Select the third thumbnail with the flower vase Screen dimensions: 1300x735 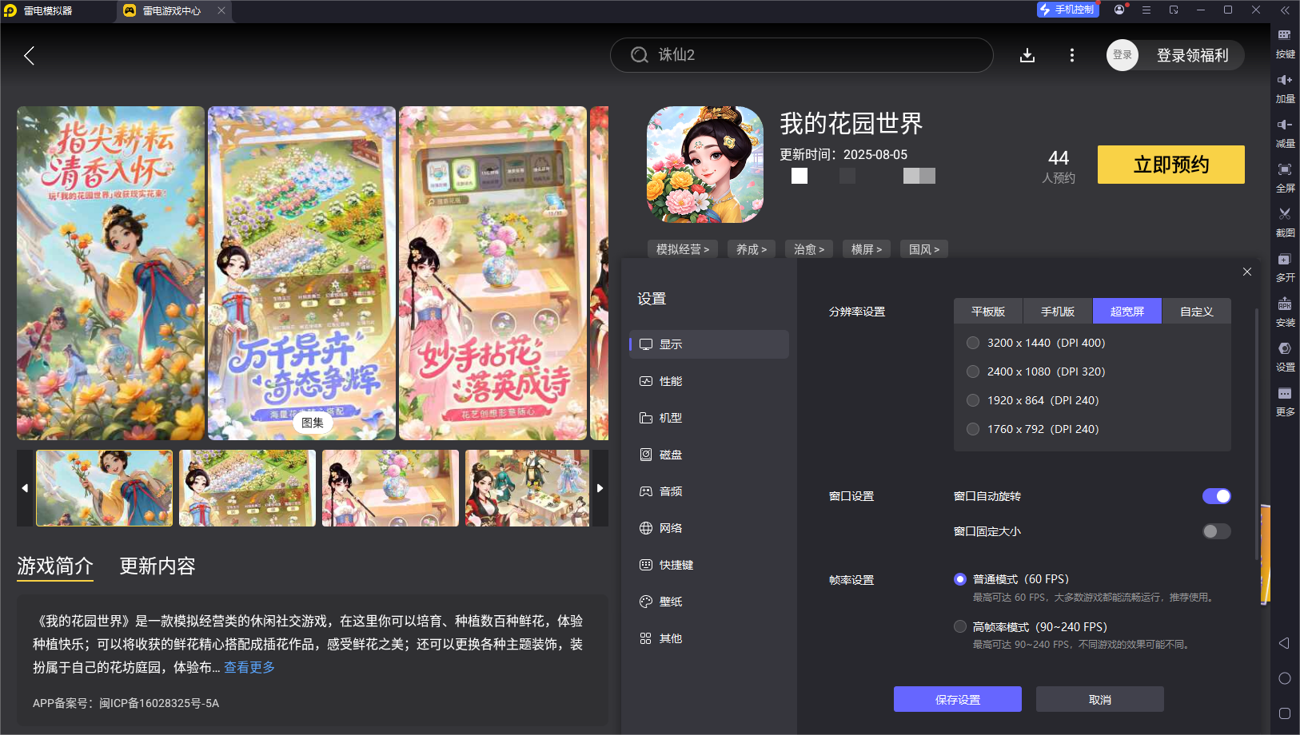(391, 488)
